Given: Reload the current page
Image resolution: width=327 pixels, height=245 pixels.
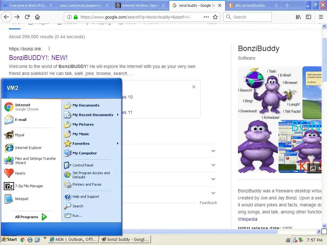Looking at the screenshot, I should (x=27, y=17).
